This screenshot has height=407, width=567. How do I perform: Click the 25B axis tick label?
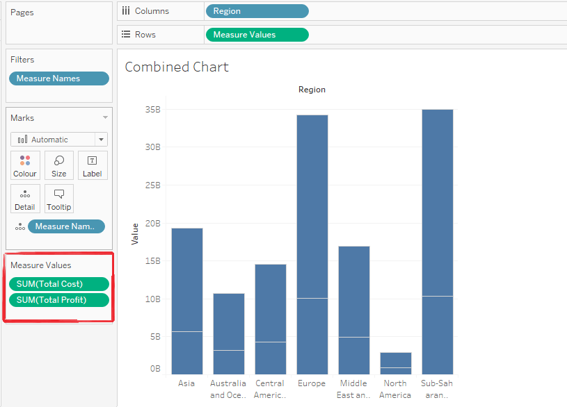pos(153,185)
